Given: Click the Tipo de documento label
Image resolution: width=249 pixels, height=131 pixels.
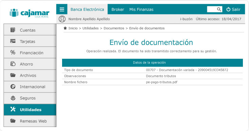Looking at the screenshot, I should (78, 70).
